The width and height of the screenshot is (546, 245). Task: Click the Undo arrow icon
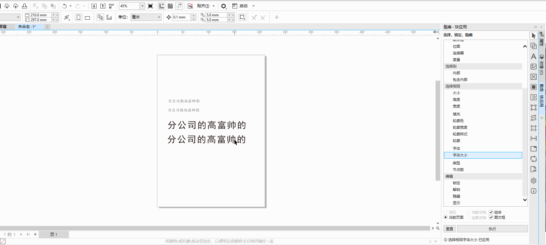[64, 6]
